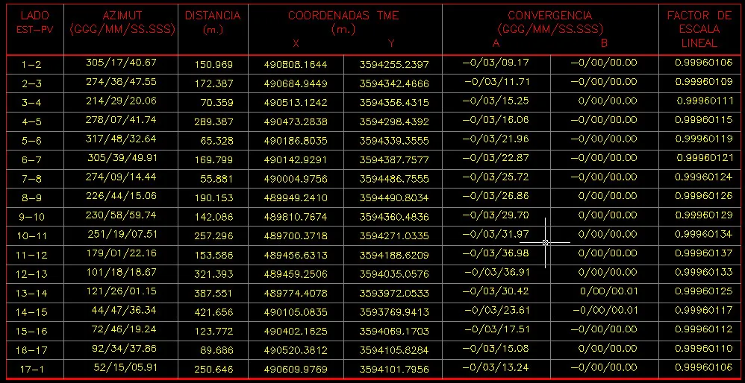Select scale factor 0.99960129

point(704,215)
